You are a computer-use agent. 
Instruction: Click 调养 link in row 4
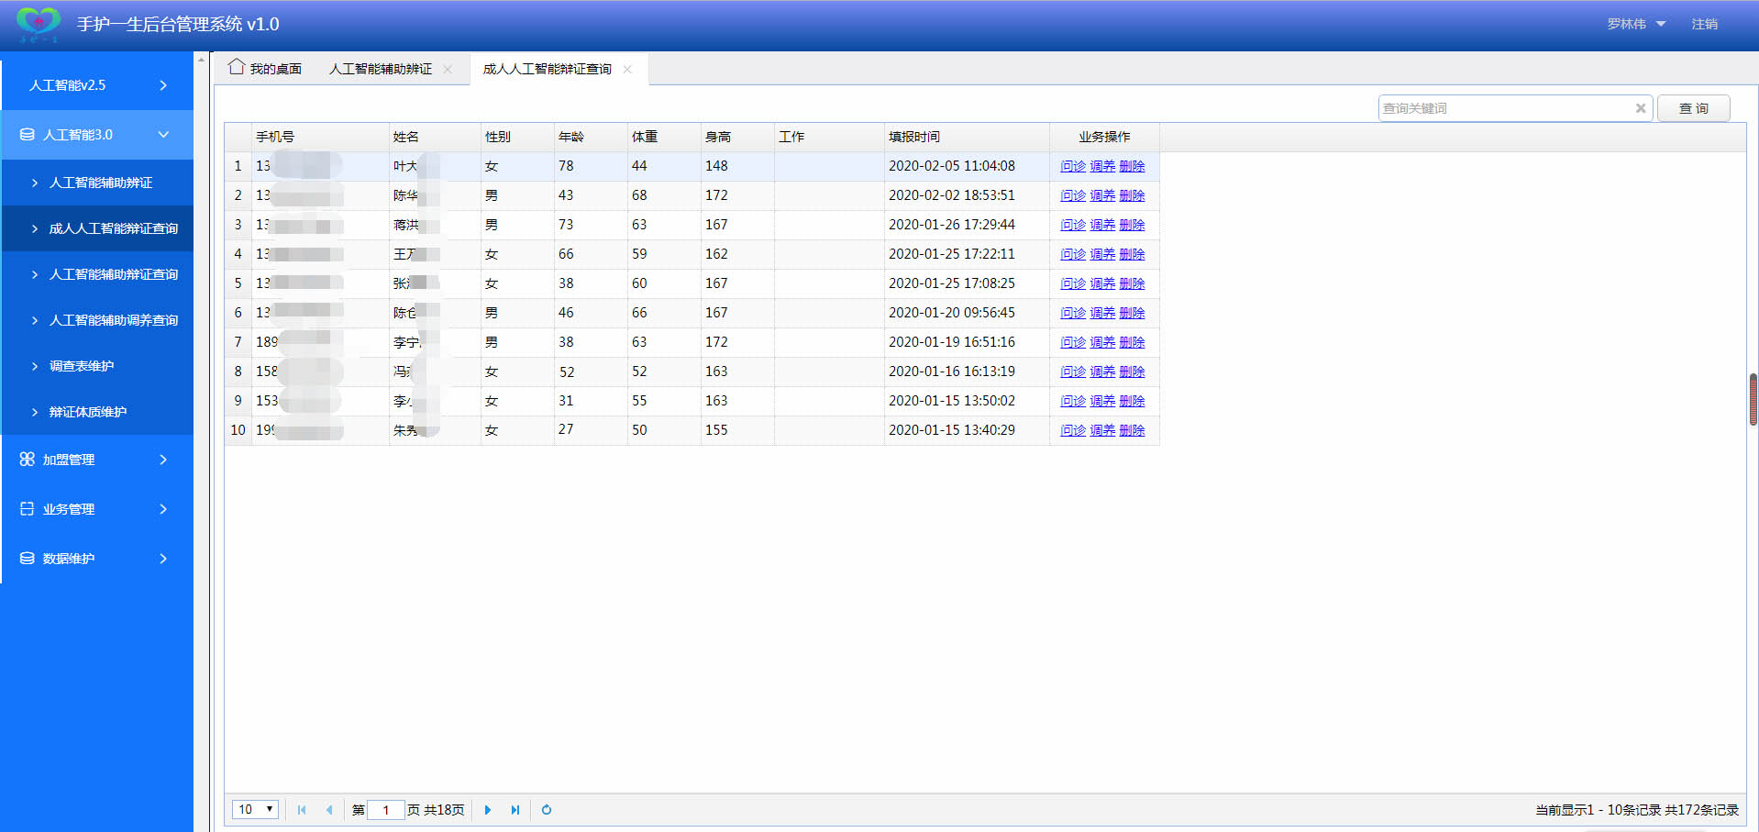pyautogui.click(x=1102, y=254)
